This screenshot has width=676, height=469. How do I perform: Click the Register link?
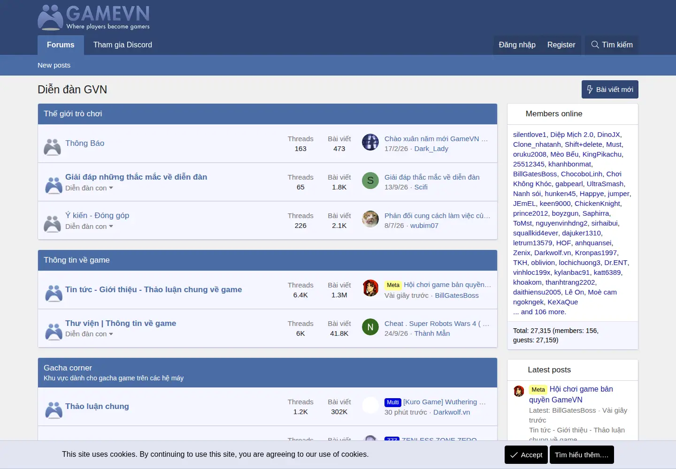click(561, 45)
